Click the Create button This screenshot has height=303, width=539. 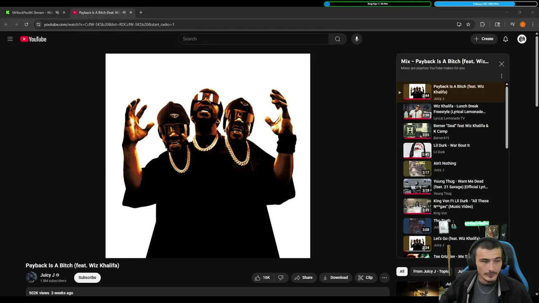(x=483, y=39)
